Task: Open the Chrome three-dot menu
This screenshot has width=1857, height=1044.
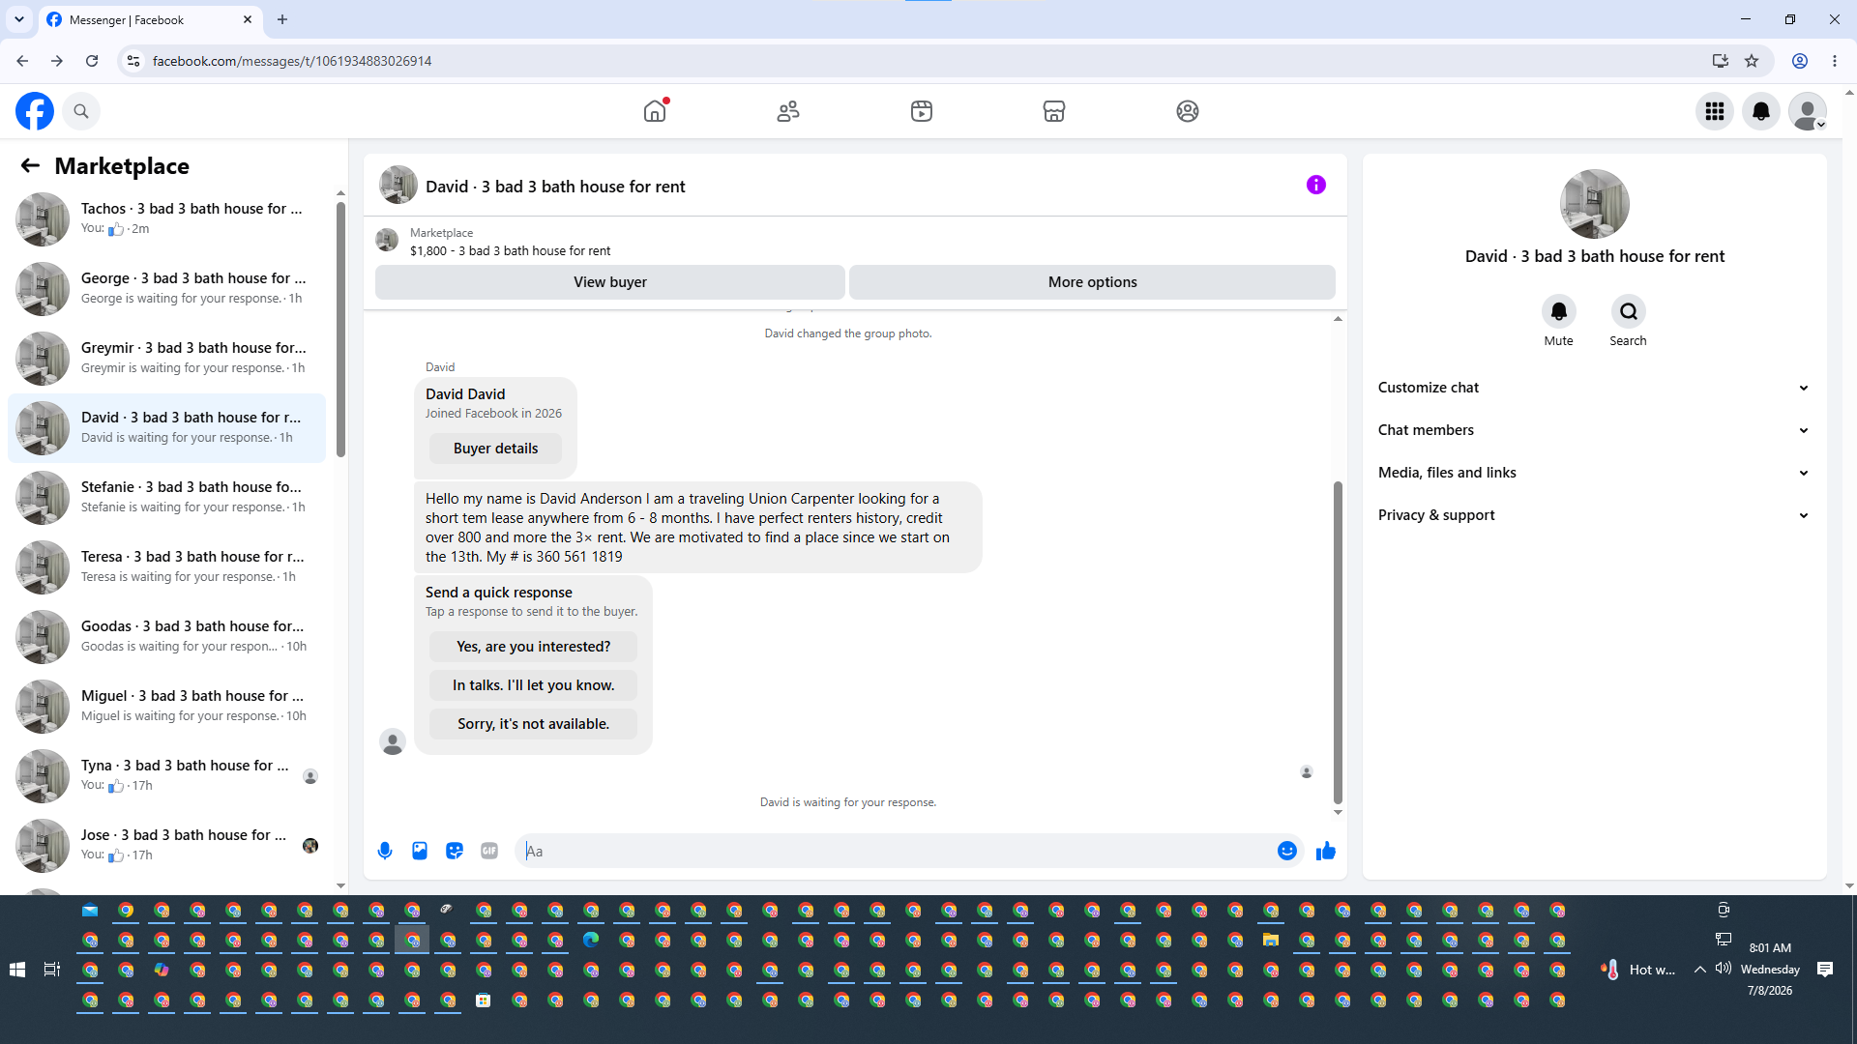Action: click(x=1835, y=61)
